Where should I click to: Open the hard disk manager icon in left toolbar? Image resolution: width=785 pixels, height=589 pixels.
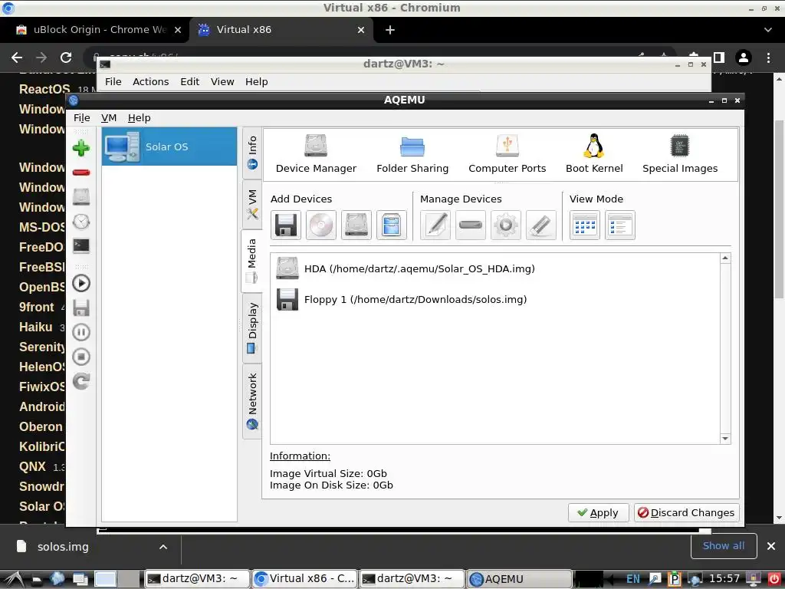pos(81,197)
